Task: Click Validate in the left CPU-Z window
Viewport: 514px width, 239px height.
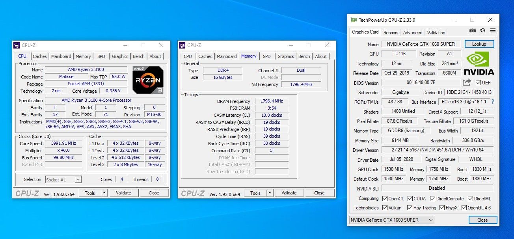Action: (x=123, y=193)
